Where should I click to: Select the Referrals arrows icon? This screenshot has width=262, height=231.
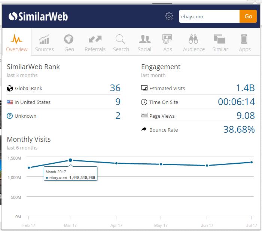pyautogui.click(x=95, y=39)
